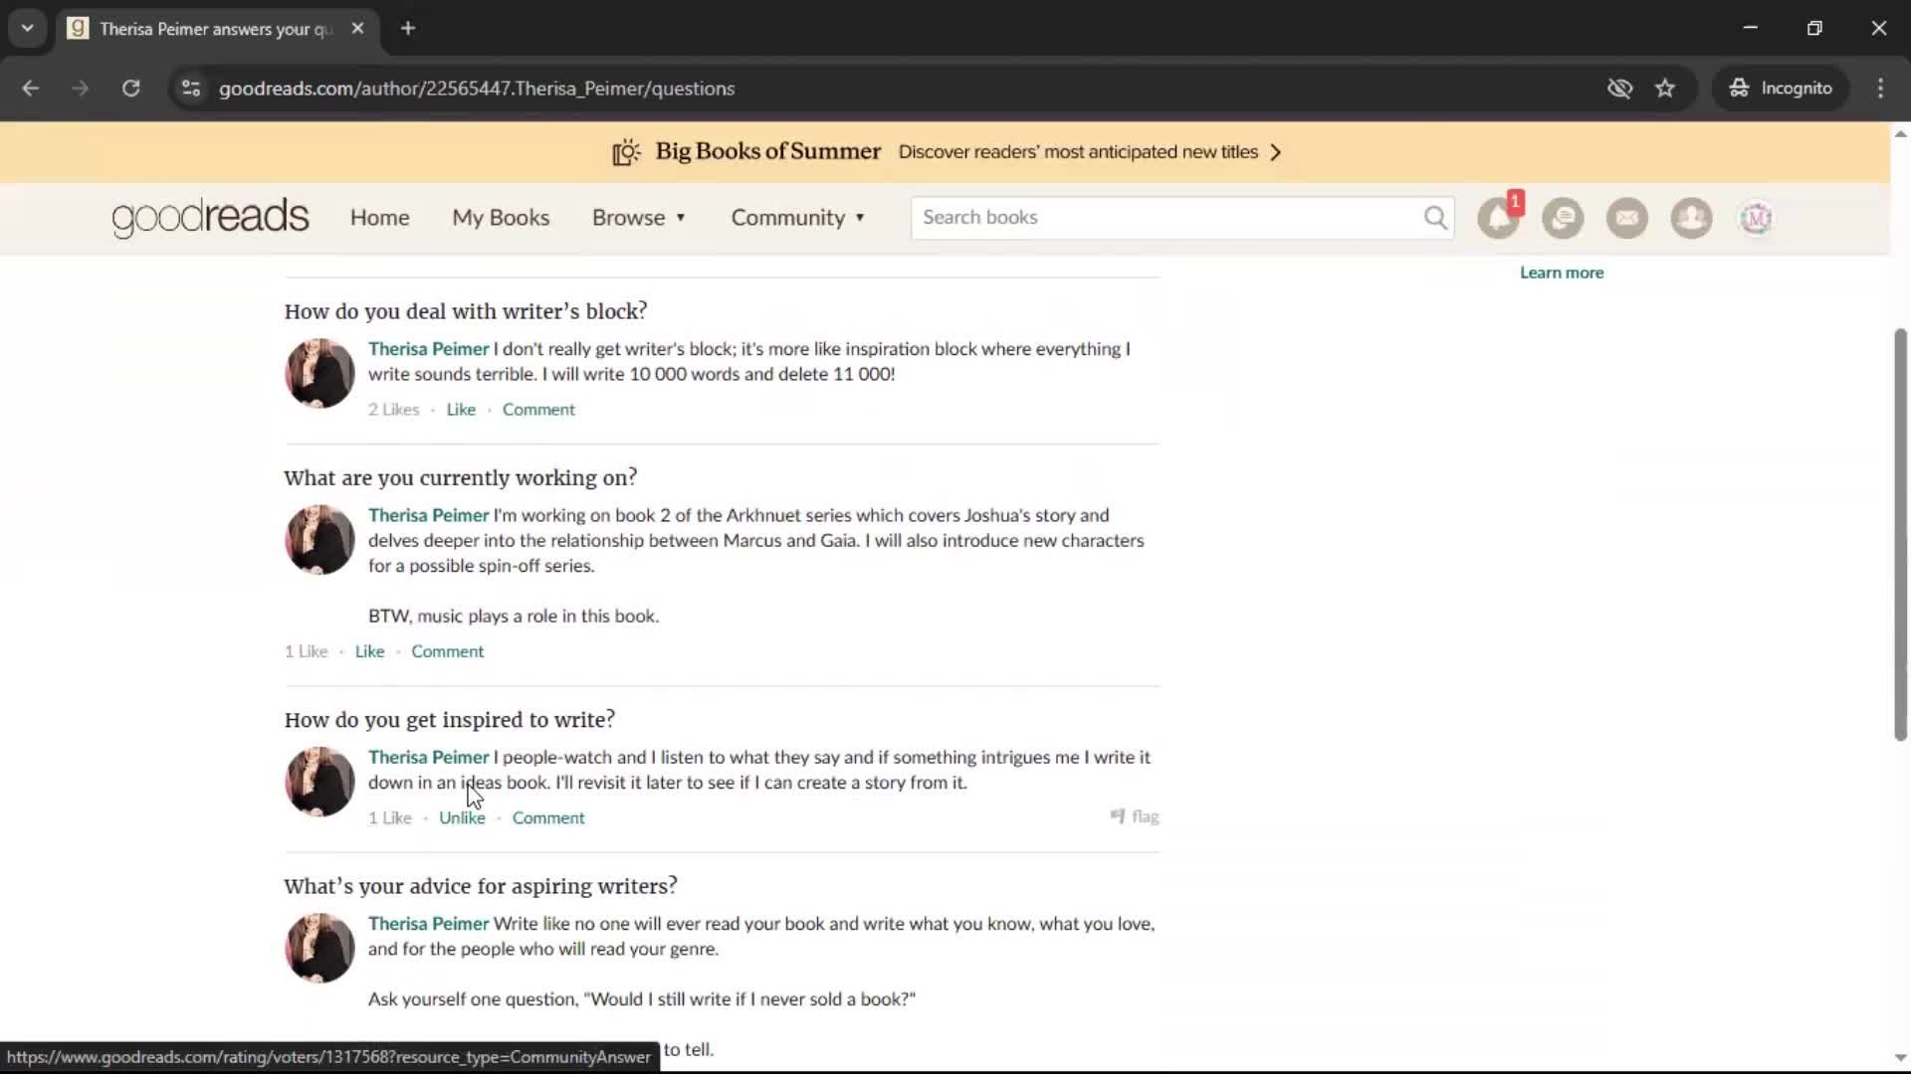
Task: Click the page vertical scrollbar thumb
Action: click(1900, 534)
